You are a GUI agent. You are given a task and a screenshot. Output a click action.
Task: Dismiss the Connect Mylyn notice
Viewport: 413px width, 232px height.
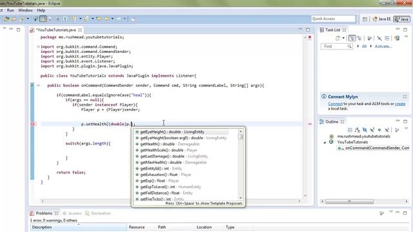(405, 97)
